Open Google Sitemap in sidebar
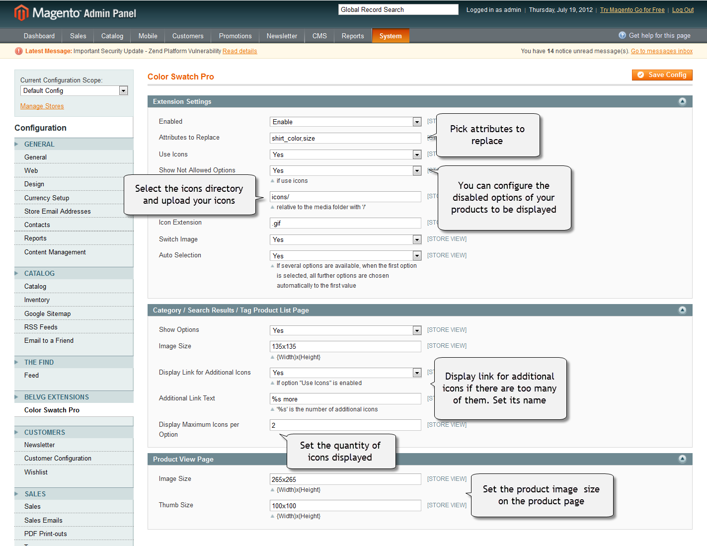This screenshot has height=546, width=707. click(47, 314)
